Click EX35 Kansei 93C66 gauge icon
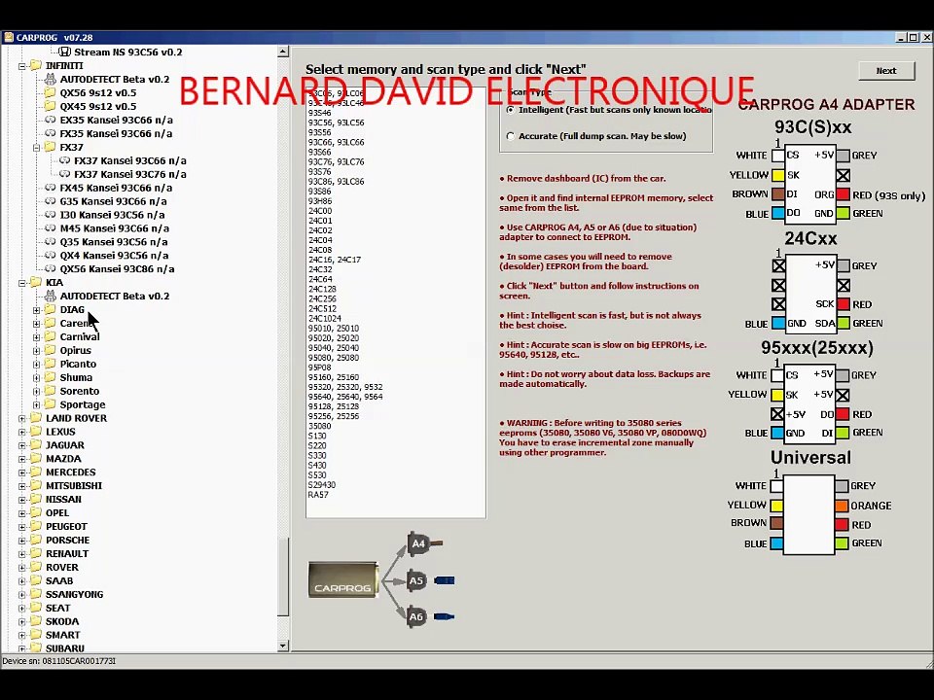This screenshot has width=934, height=700. coord(51,120)
